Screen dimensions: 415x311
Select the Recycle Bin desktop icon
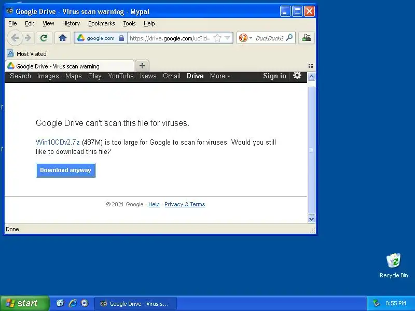pyautogui.click(x=394, y=265)
